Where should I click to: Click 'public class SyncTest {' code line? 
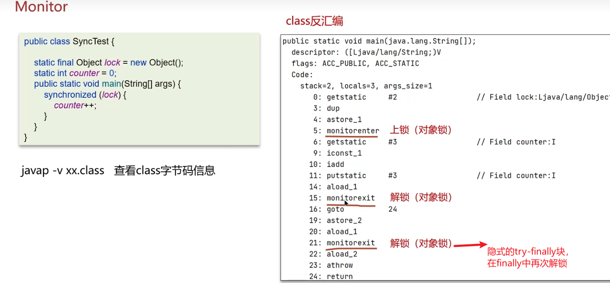[69, 42]
